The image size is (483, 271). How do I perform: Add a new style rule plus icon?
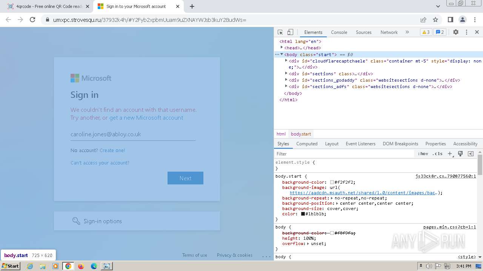point(450,154)
